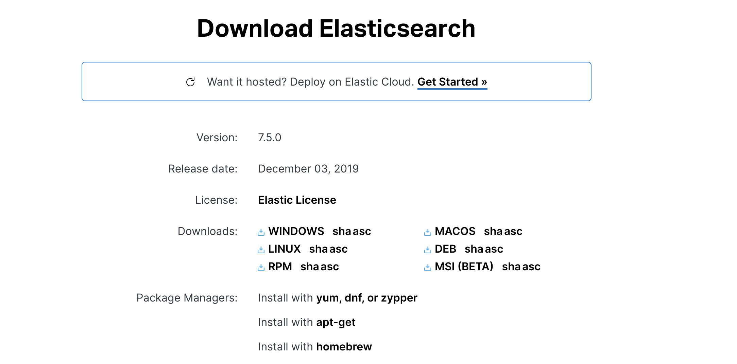Click the Package Managers label
The width and height of the screenshot is (737, 364).
pos(187,298)
